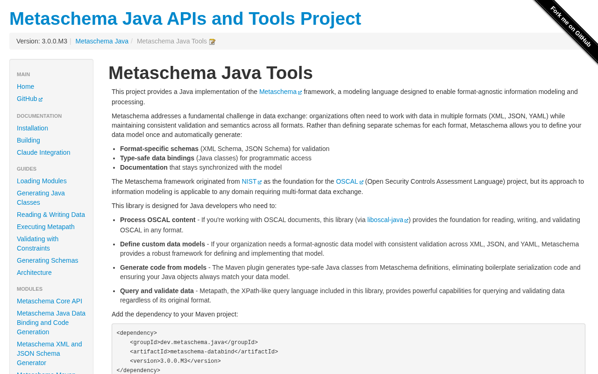The width and height of the screenshot is (598, 374).
Task: Select Metaschema Core API module
Action: tap(50, 301)
